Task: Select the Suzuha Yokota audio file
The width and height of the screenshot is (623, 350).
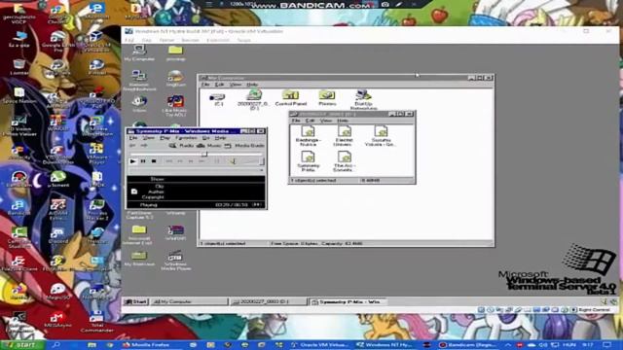Action: pyautogui.click(x=381, y=136)
